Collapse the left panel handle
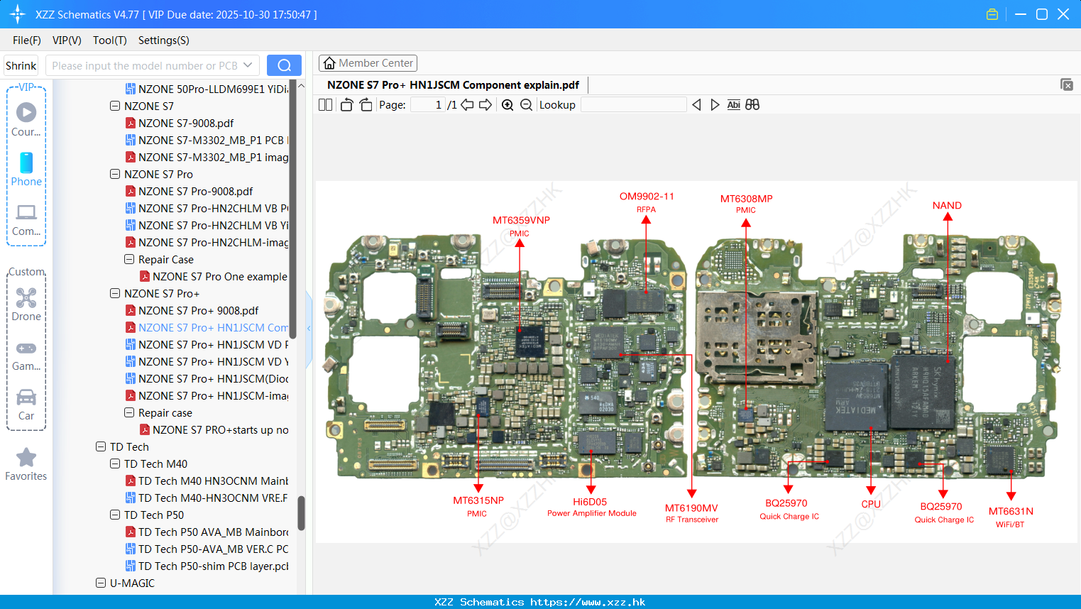This screenshot has height=609, width=1081. tap(309, 328)
